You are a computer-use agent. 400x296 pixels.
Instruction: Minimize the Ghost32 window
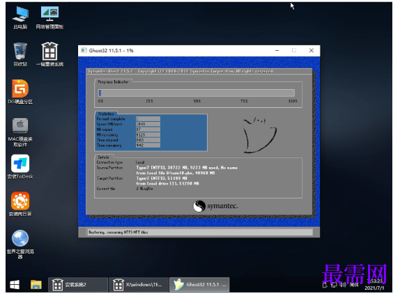coord(277,50)
